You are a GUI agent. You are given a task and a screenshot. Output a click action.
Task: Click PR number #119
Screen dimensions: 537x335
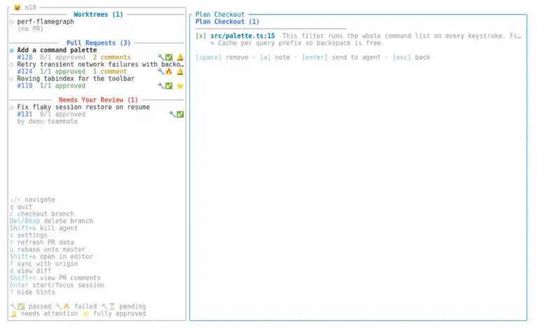(x=24, y=86)
